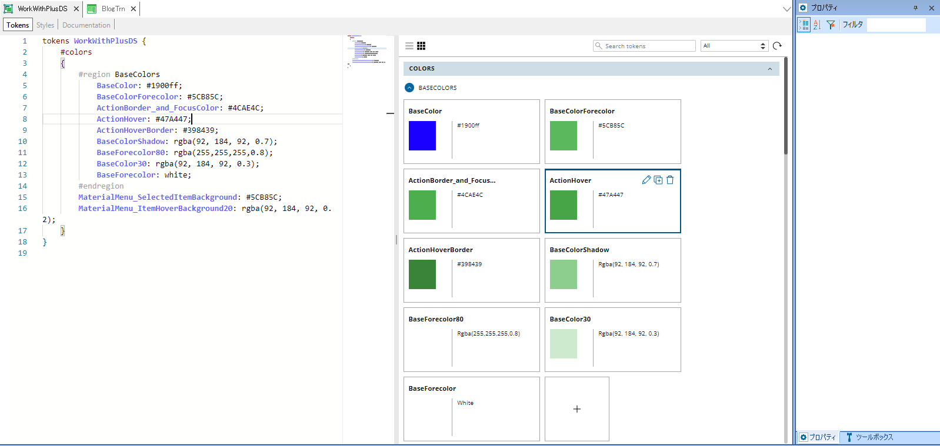
Task: Click MaterialMenu_SelectedItemBackground in code
Action: click(158, 197)
